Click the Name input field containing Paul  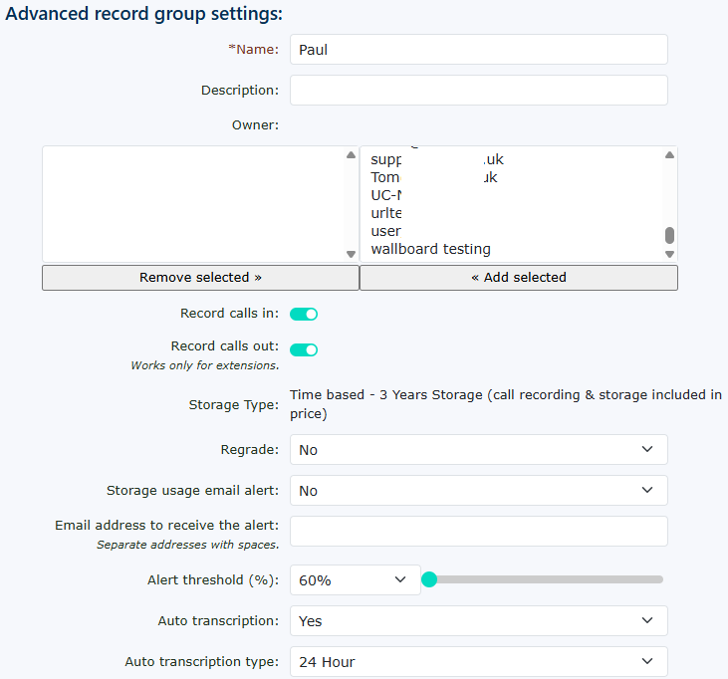pos(478,50)
